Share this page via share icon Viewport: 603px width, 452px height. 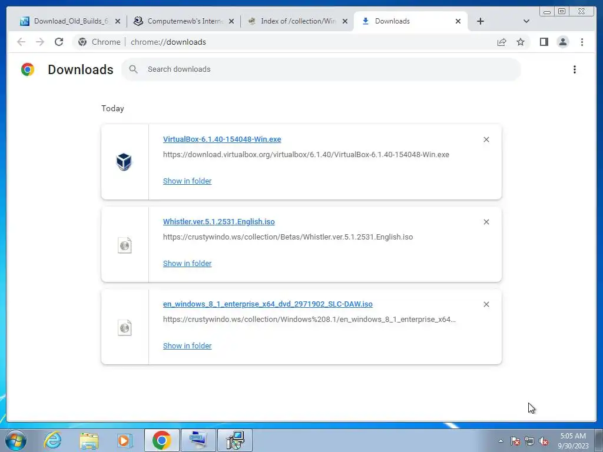pyautogui.click(x=502, y=42)
